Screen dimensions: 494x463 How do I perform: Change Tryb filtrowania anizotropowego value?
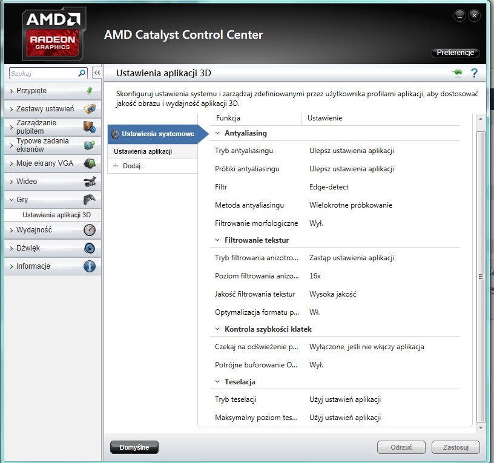pyautogui.click(x=351, y=258)
